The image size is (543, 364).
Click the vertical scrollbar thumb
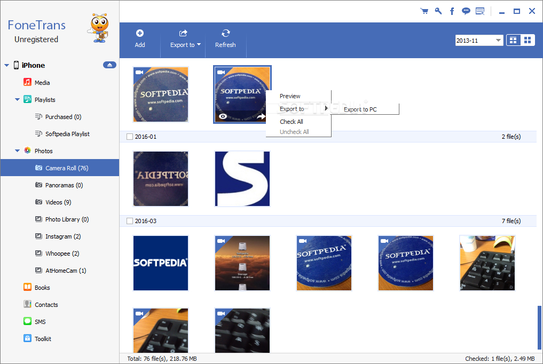[539, 328]
